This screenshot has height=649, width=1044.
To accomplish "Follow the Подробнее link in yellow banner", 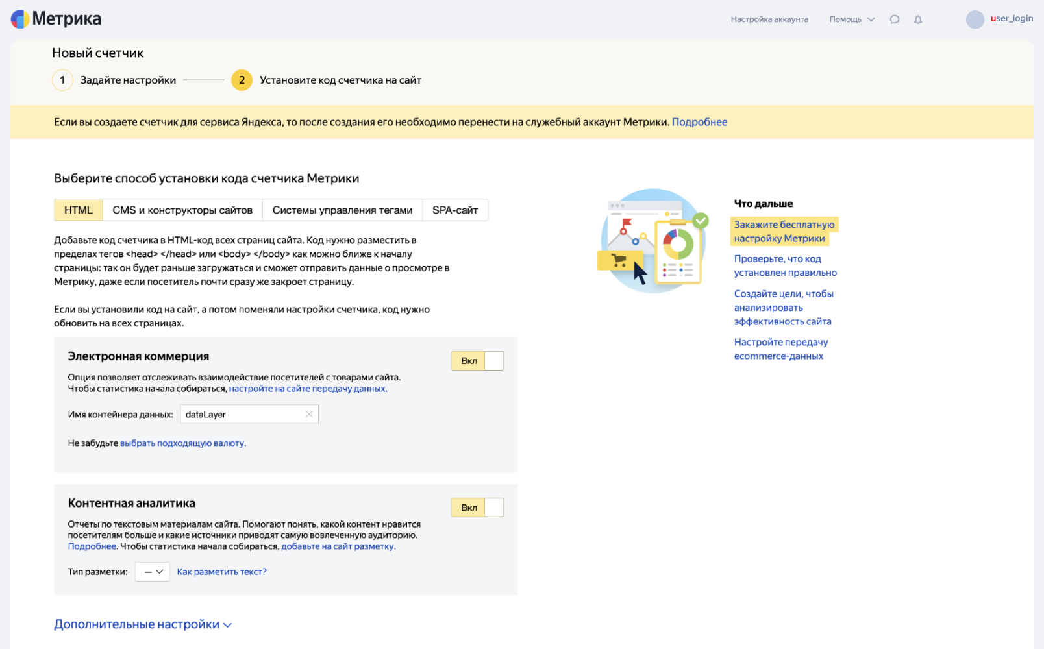I will 699,122.
